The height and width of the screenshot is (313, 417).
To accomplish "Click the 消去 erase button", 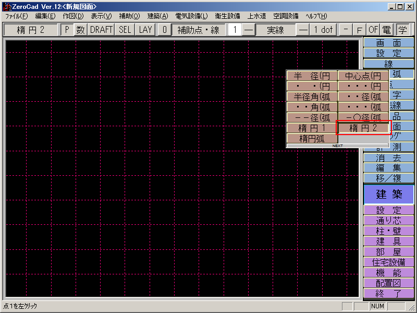I will click(388, 158).
